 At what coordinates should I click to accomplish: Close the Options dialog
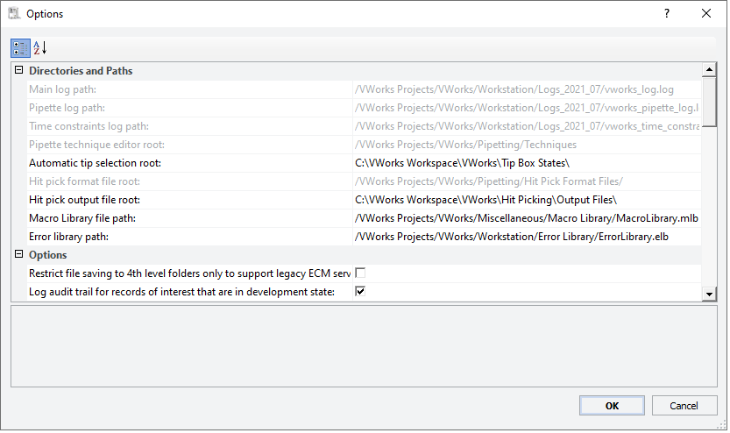(x=705, y=13)
